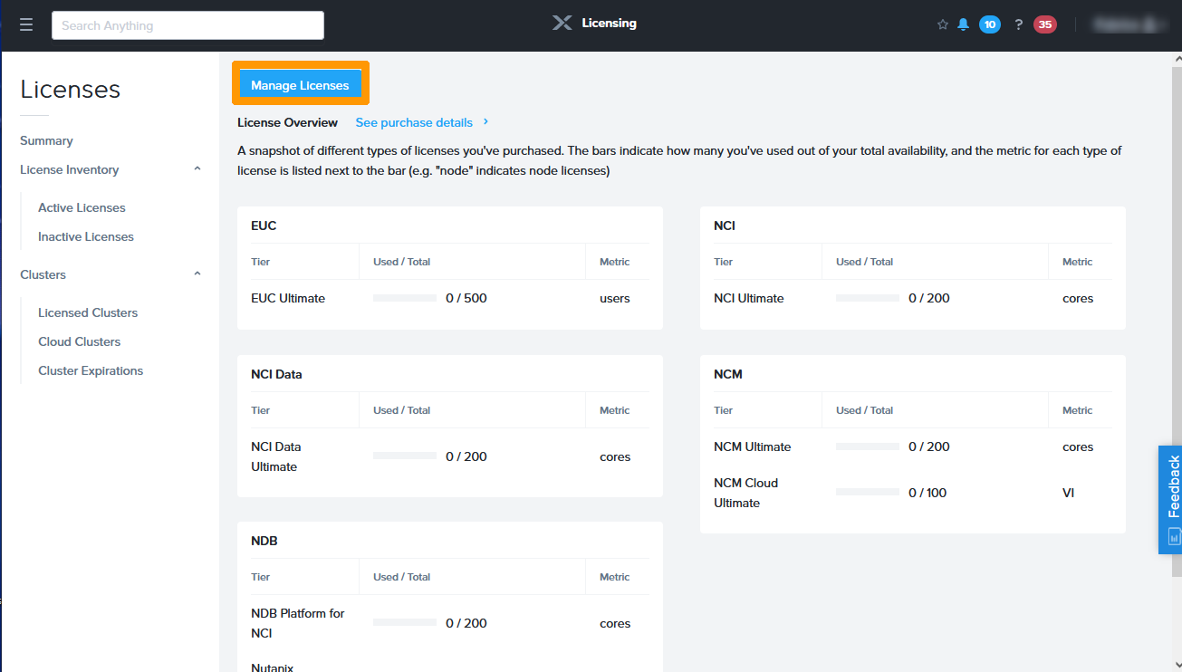Open Cluster Expirations page
Image resolution: width=1182 pixels, height=672 pixels.
coord(91,370)
